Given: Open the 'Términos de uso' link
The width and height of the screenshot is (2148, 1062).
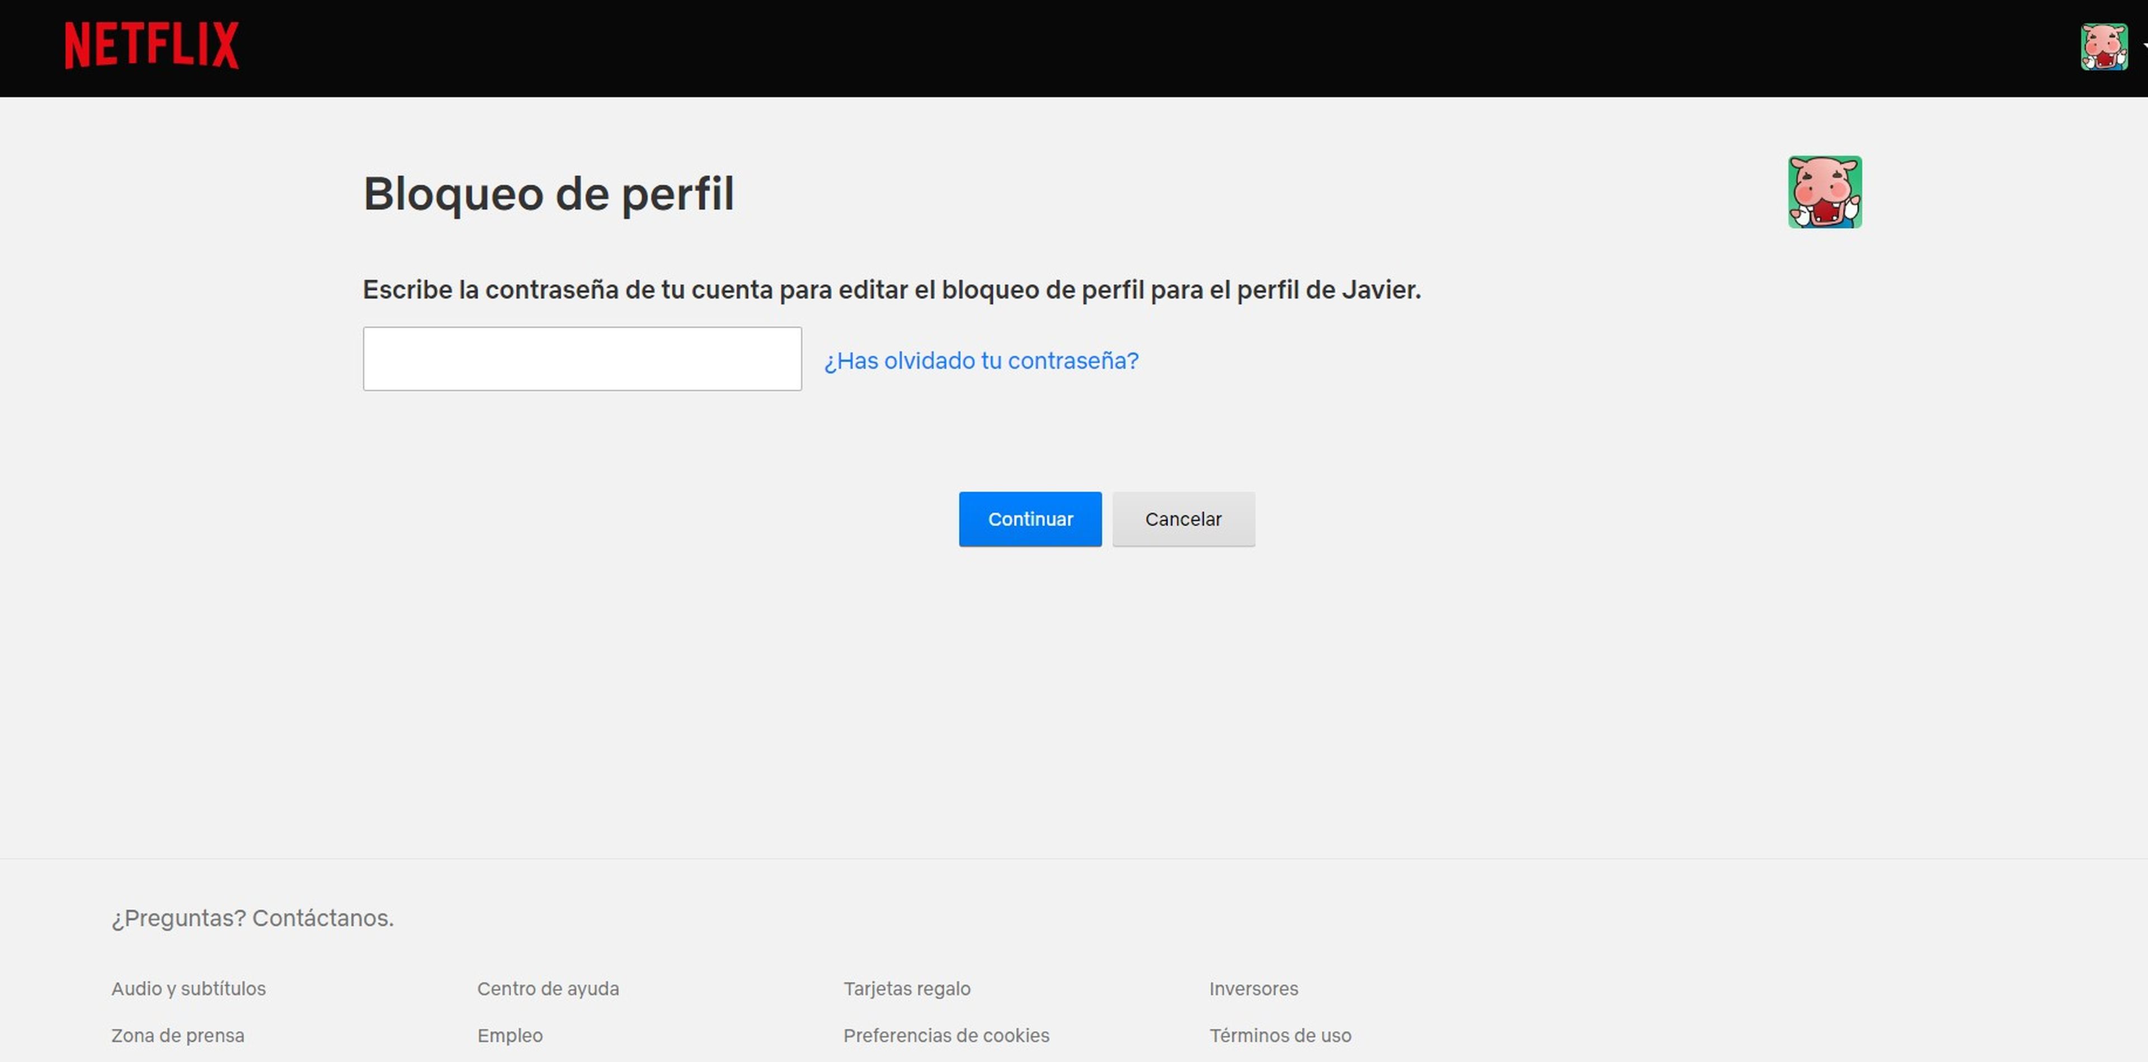Looking at the screenshot, I should point(1280,1035).
